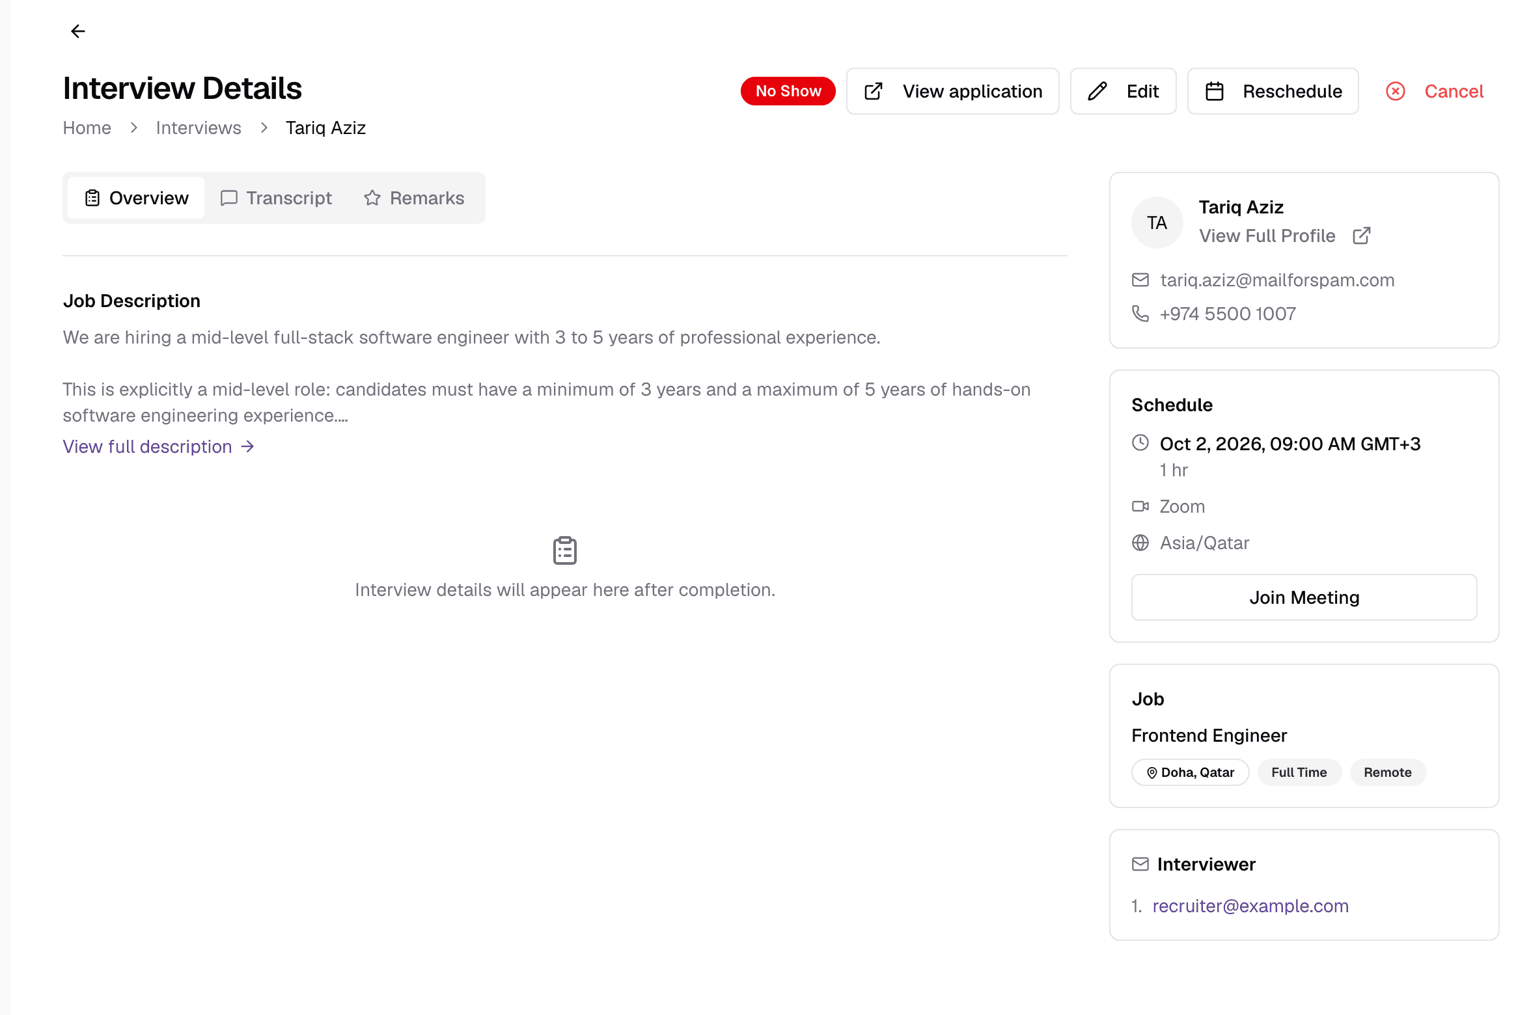
Task: Click the external link icon beside View Full Profile
Action: (x=1361, y=236)
